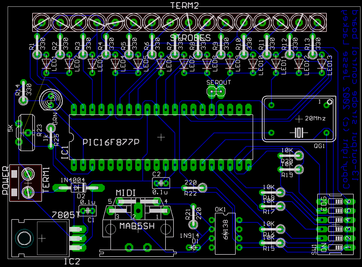Viewport: 362px width, 267px height.
Task: Click the R14 resistor label
Action: pos(18,90)
